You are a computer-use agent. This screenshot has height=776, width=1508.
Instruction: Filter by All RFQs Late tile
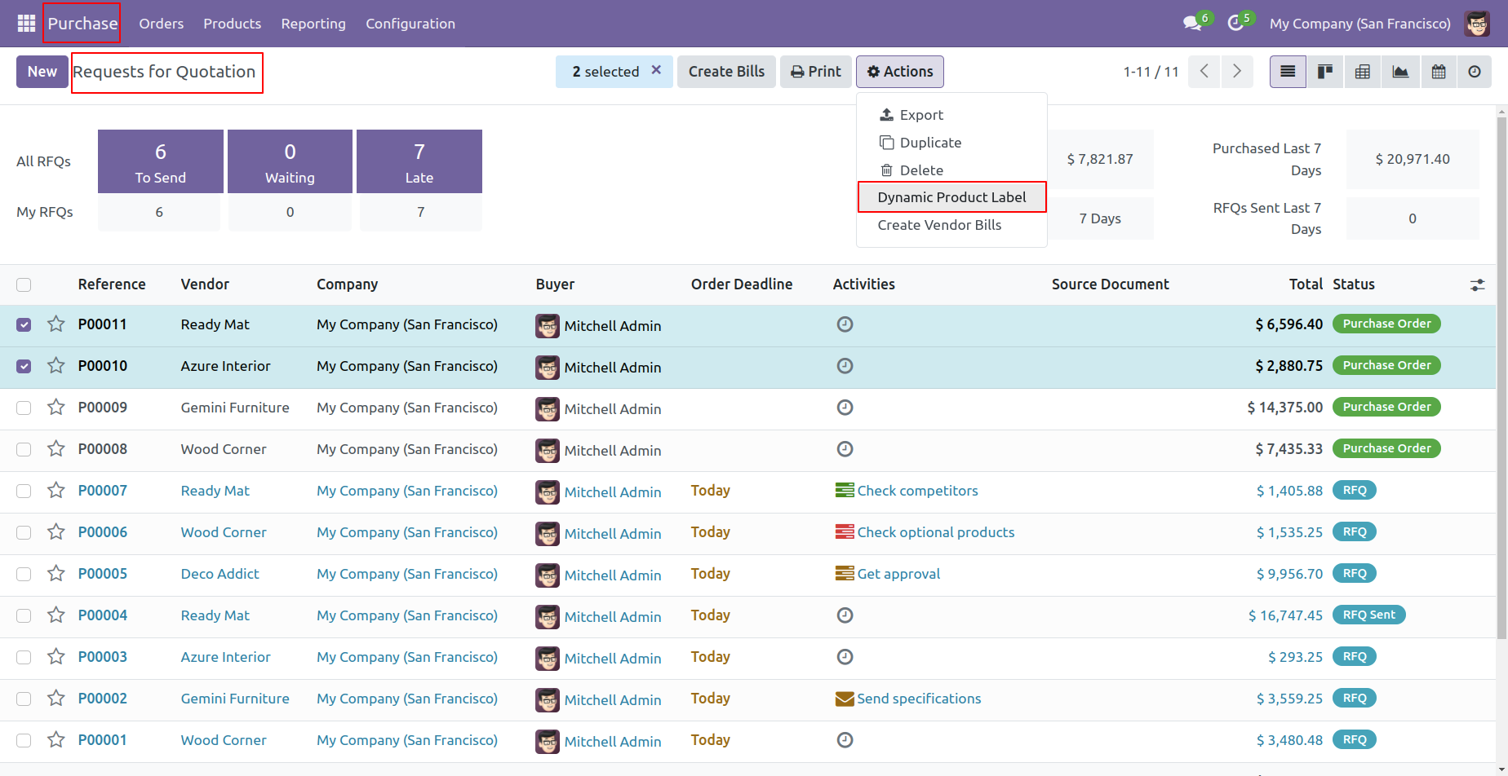[x=419, y=161]
